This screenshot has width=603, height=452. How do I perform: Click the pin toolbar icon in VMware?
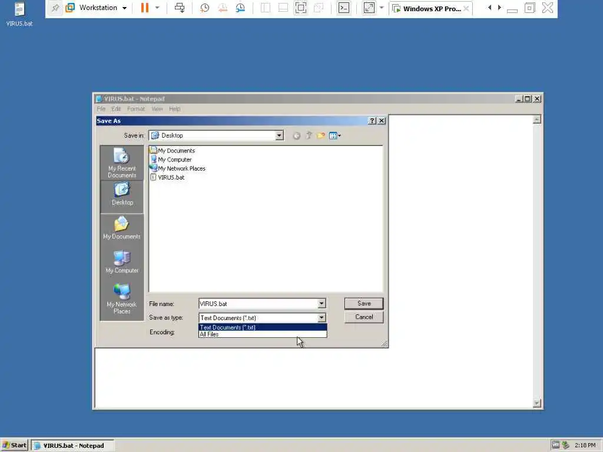[x=55, y=8]
